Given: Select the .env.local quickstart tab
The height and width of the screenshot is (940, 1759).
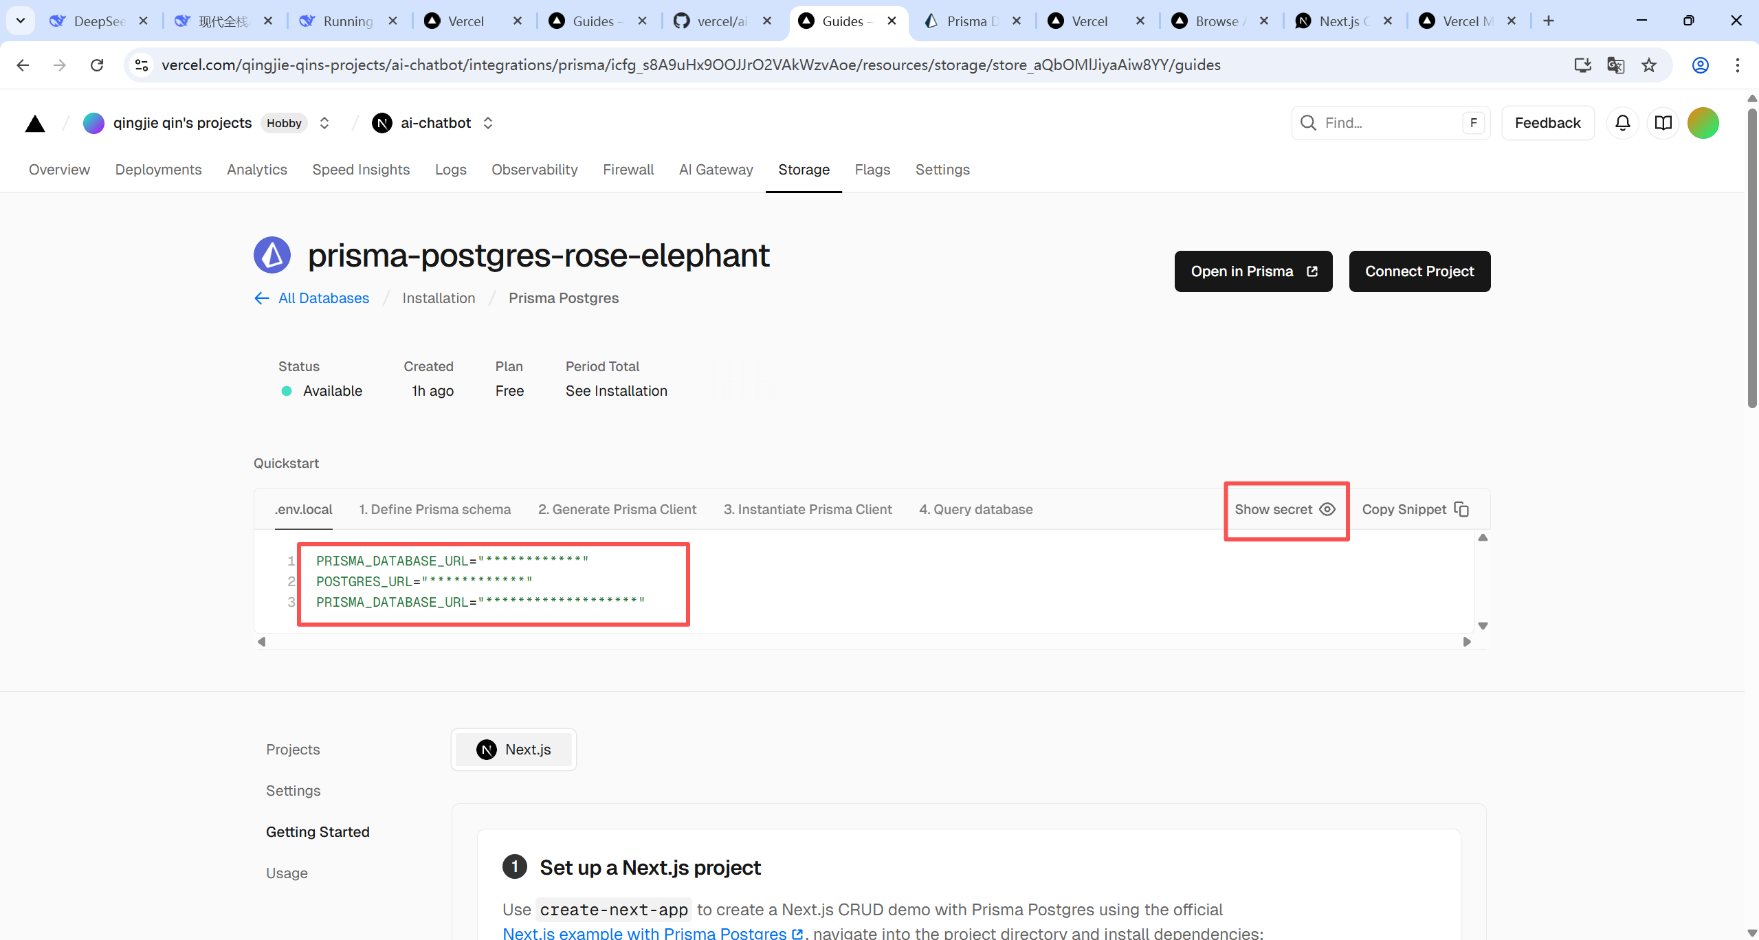Looking at the screenshot, I should tap(303, 509).
